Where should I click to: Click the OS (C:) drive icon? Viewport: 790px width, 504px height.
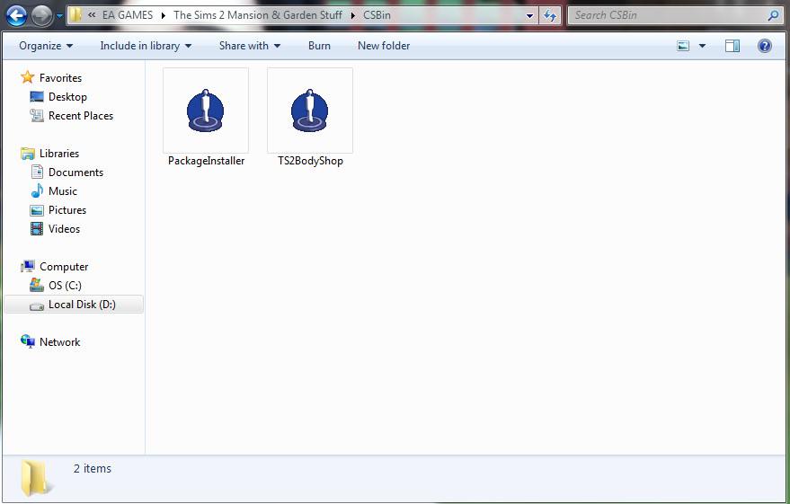point(37,286)
